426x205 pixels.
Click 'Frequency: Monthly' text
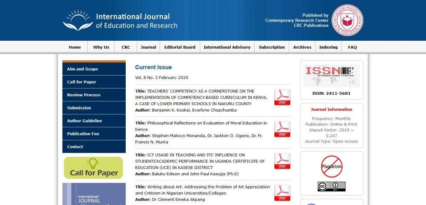pos(331,118)
